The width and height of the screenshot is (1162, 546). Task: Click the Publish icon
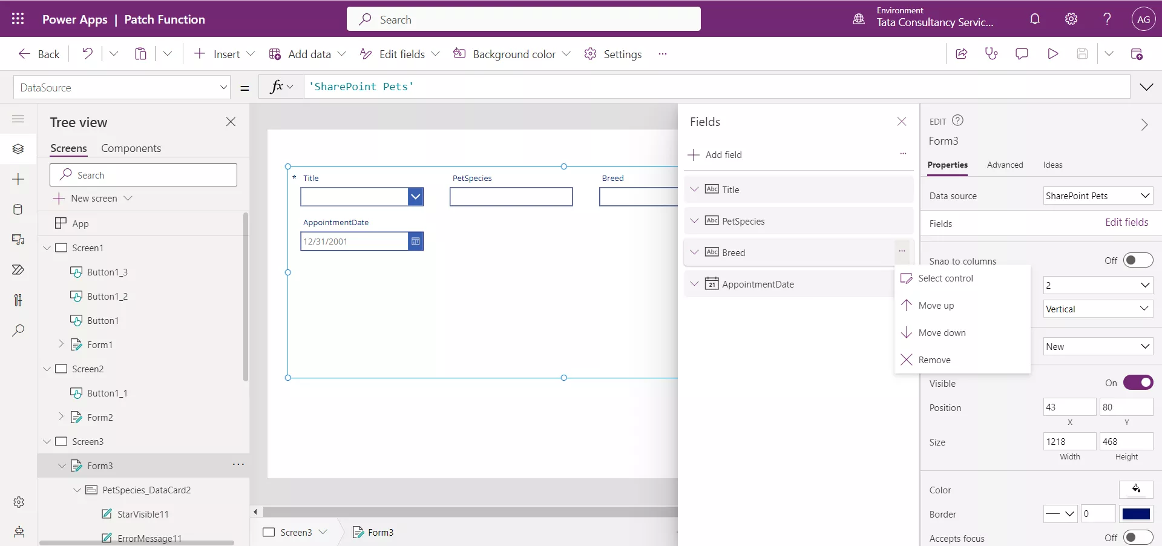point(1137,54)
